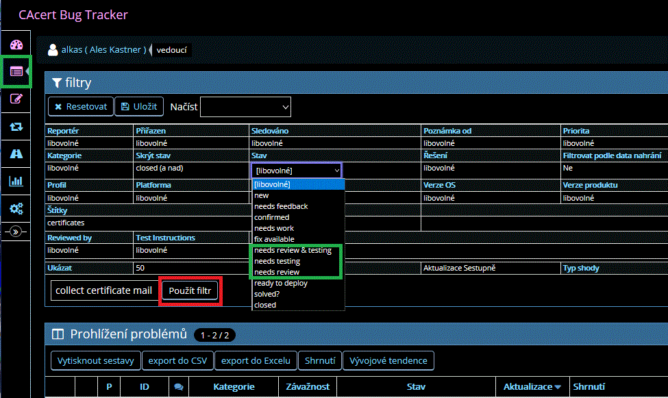Open the My View dashboard sidebar icon

tap(16, 45)
